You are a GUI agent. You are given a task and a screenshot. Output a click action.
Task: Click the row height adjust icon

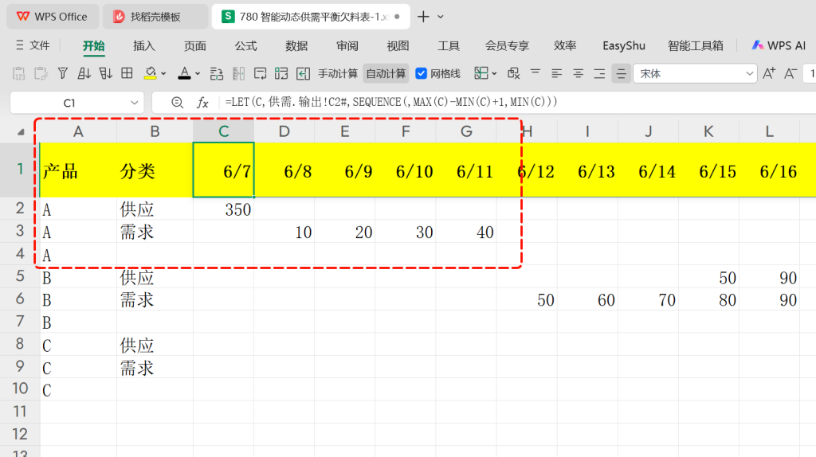tap(217, 74)
